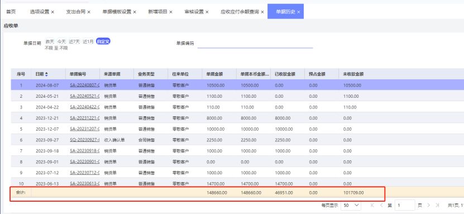The height and width of the screenshot is (214, 464).
Task: Open document link SQ-20230927
Action: (x=85, y=140)
